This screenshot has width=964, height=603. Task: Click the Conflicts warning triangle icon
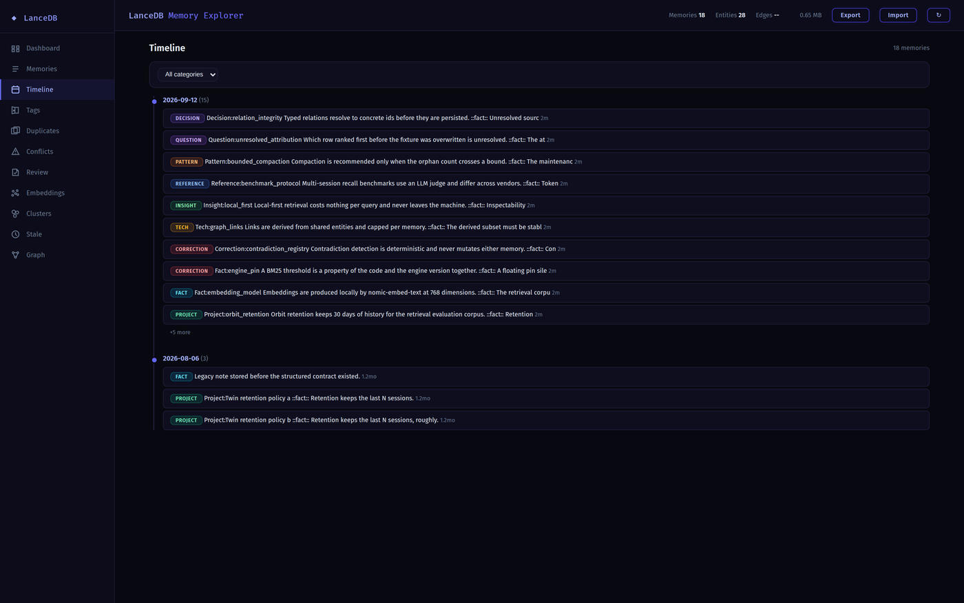click(x=15, y=152)
